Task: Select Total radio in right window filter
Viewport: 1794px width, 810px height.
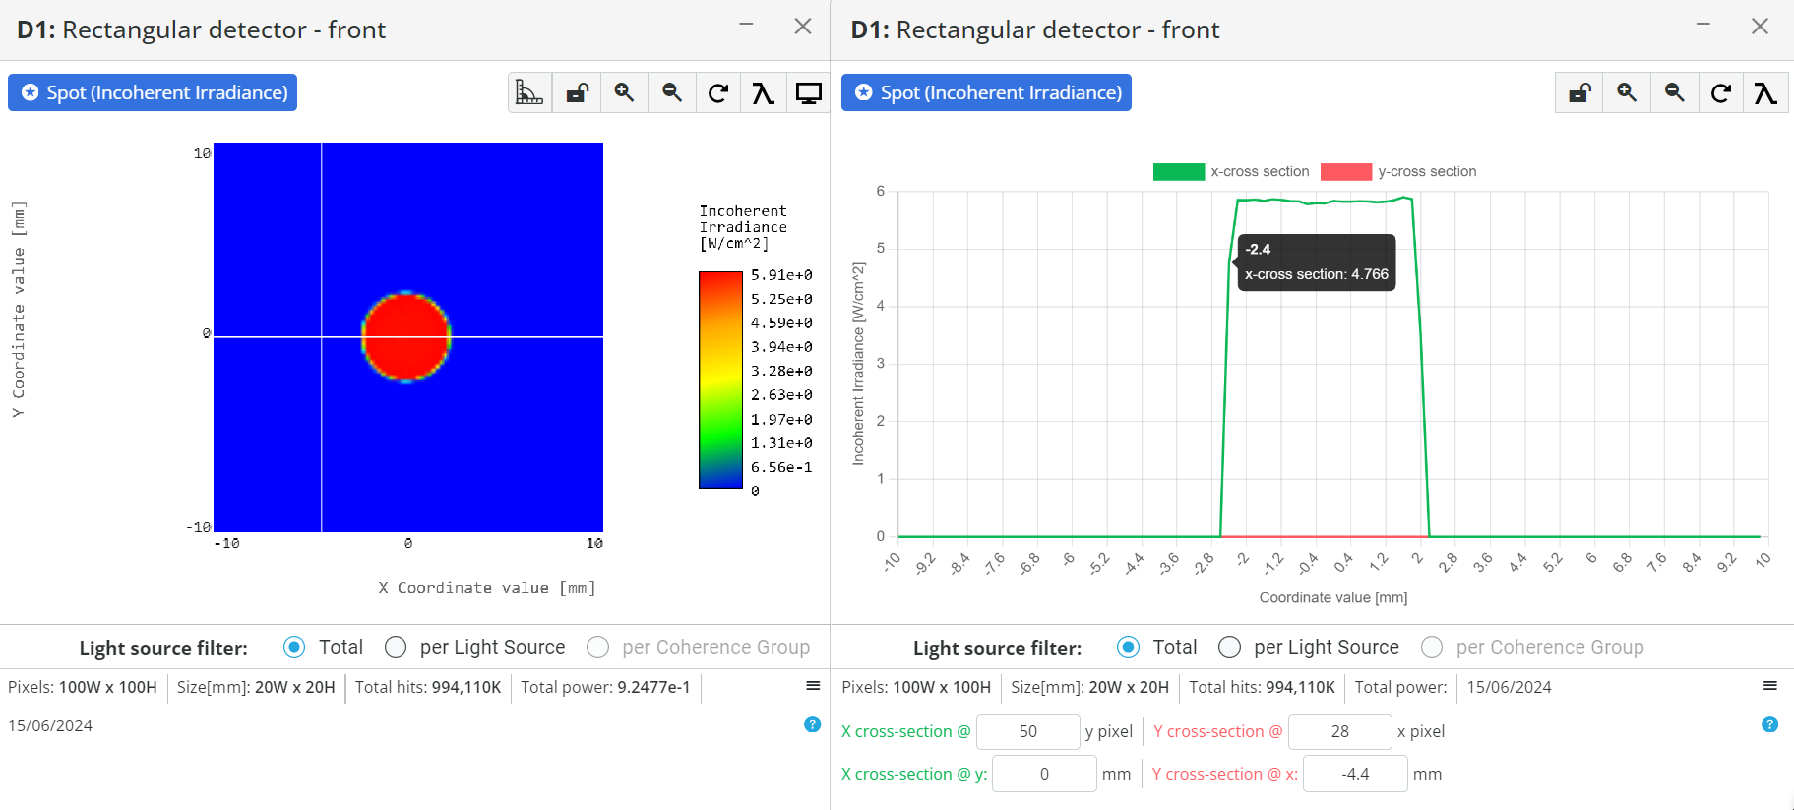Action: pos(1128,647)
